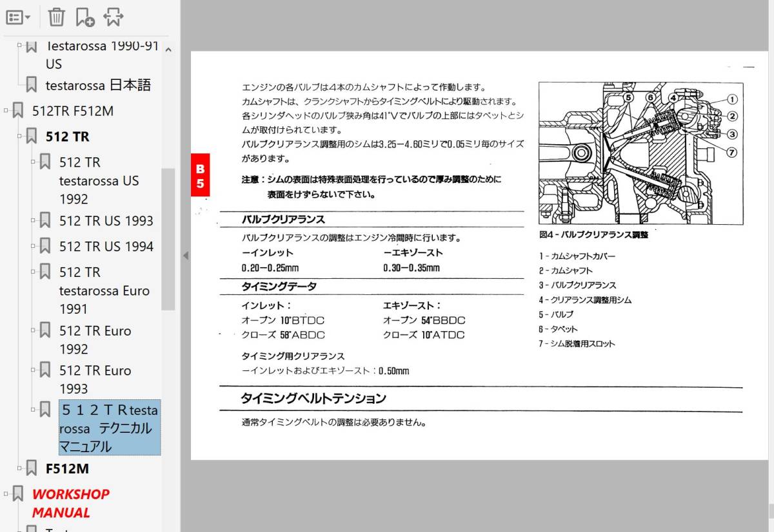The width and height of the screenshot is (774, 532).
Task: Click legend item '7 - シム脱着用スロット'
Action: click(577, 343)
